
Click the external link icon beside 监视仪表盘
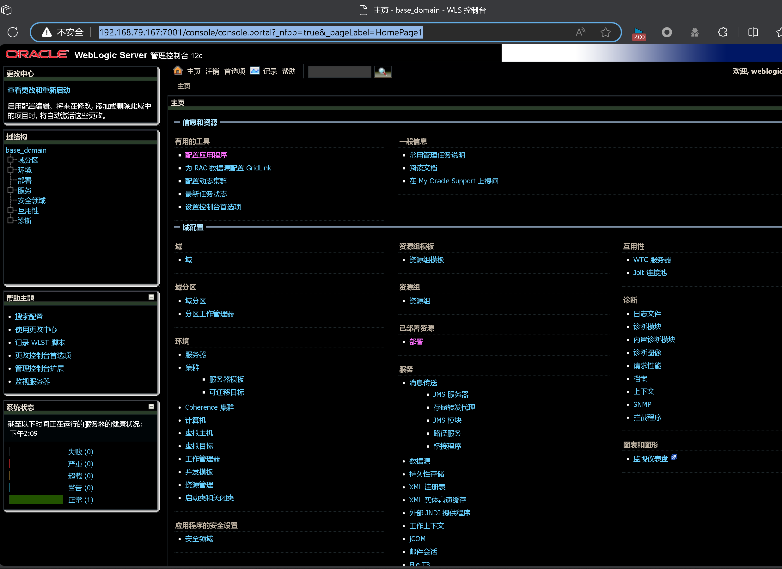coord(674,457)
